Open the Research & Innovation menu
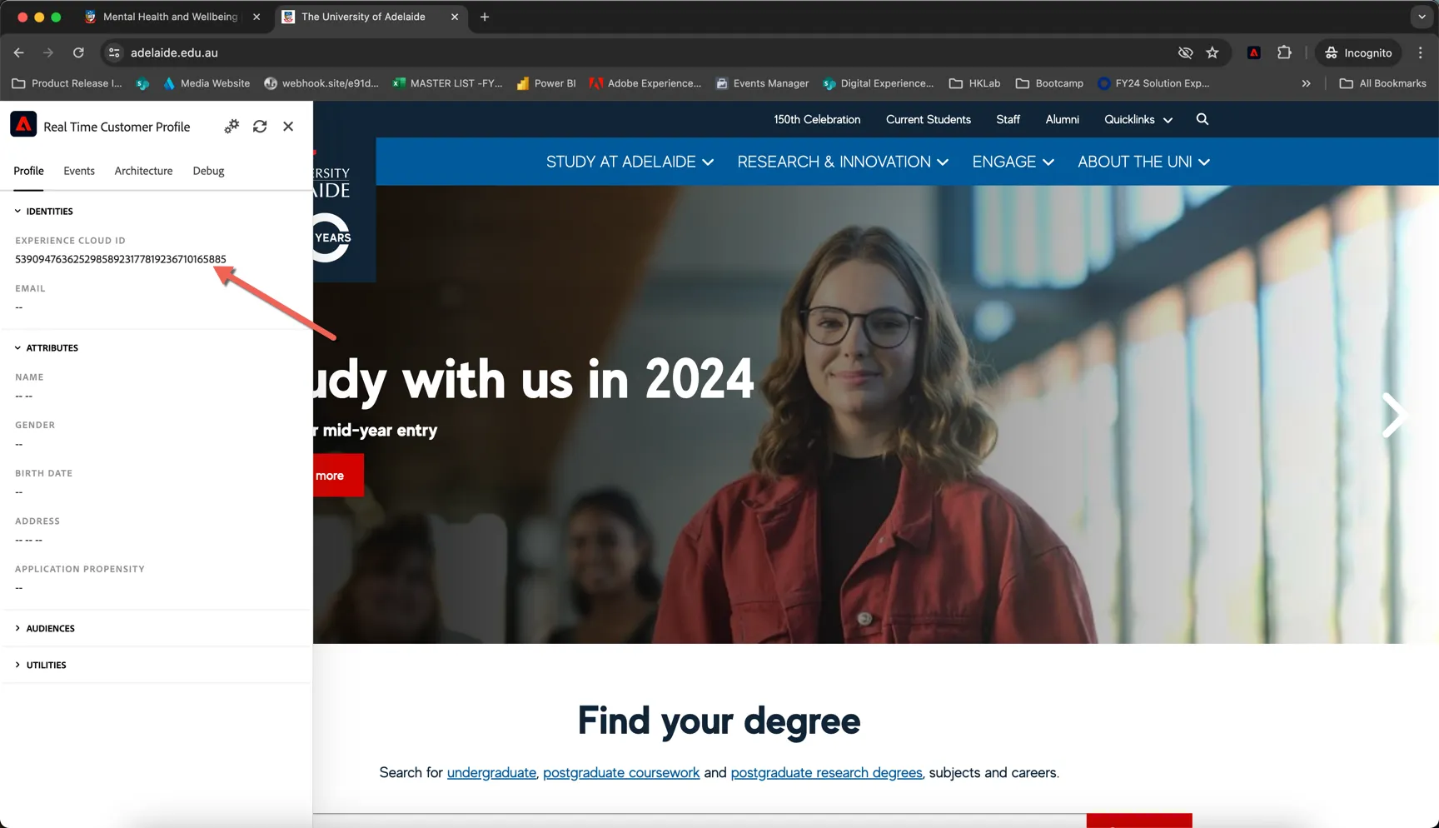Viewport: 1439px width, 828px height. point(843,162)
